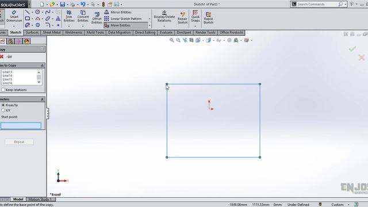Toggle the pushpin keep-visible icon
This screenshot has height=207, width=368.
click(9, 56)
